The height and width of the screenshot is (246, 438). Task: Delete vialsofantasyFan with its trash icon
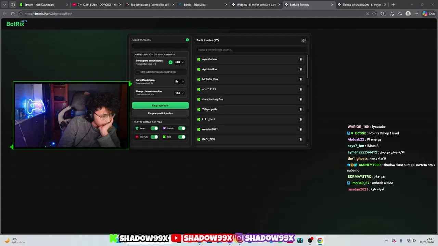tap(301, 99)
